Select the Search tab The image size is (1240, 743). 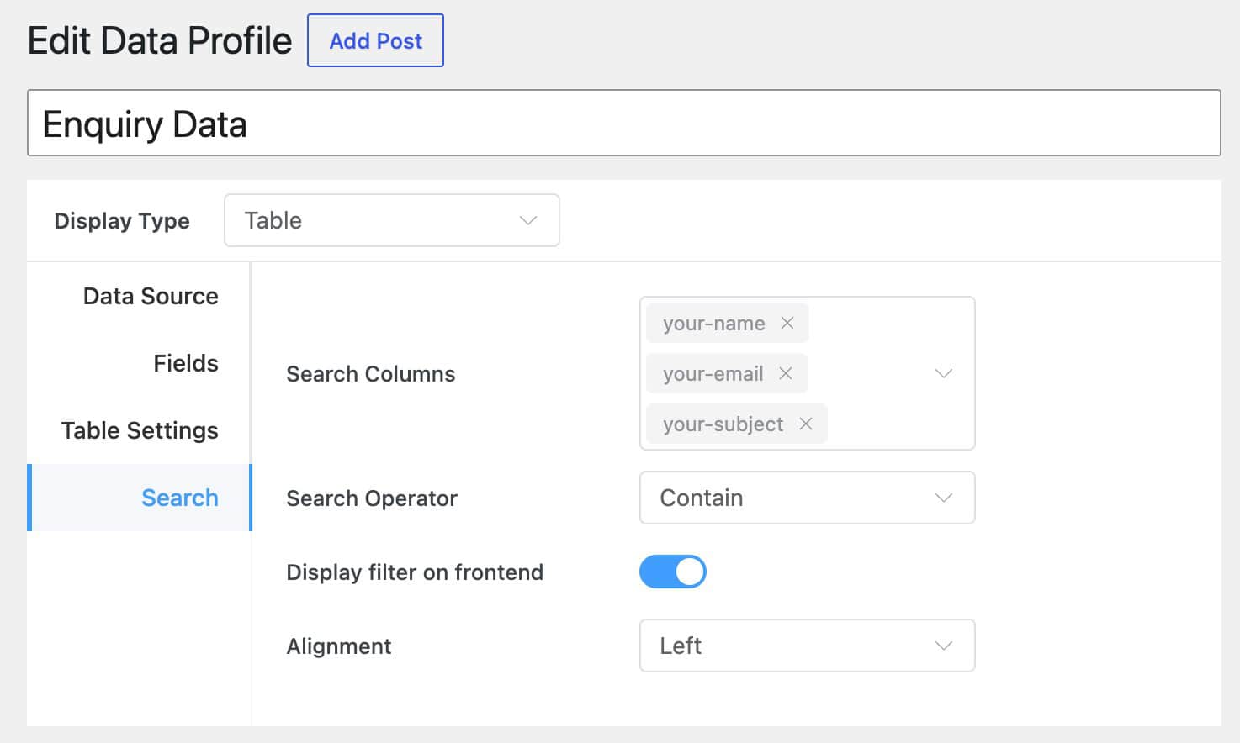pyautogui.click(x=140, y=498)
